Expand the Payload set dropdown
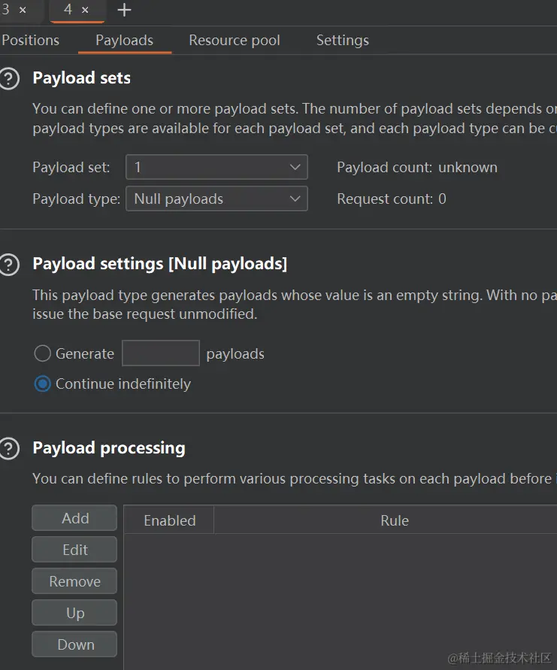This screenshot has height=670, width=557. (x=216, y=167)
